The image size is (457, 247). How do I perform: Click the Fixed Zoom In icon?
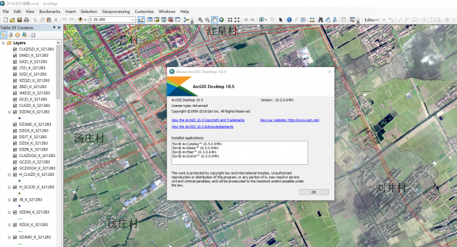tap(230, 20)
